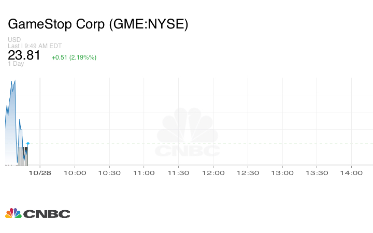
Task: Click the 12:30 time axis label
Action: click(x=248, y=173)
